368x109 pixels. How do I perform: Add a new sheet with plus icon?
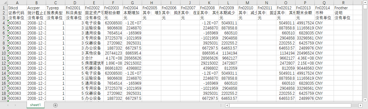point(55,105)
